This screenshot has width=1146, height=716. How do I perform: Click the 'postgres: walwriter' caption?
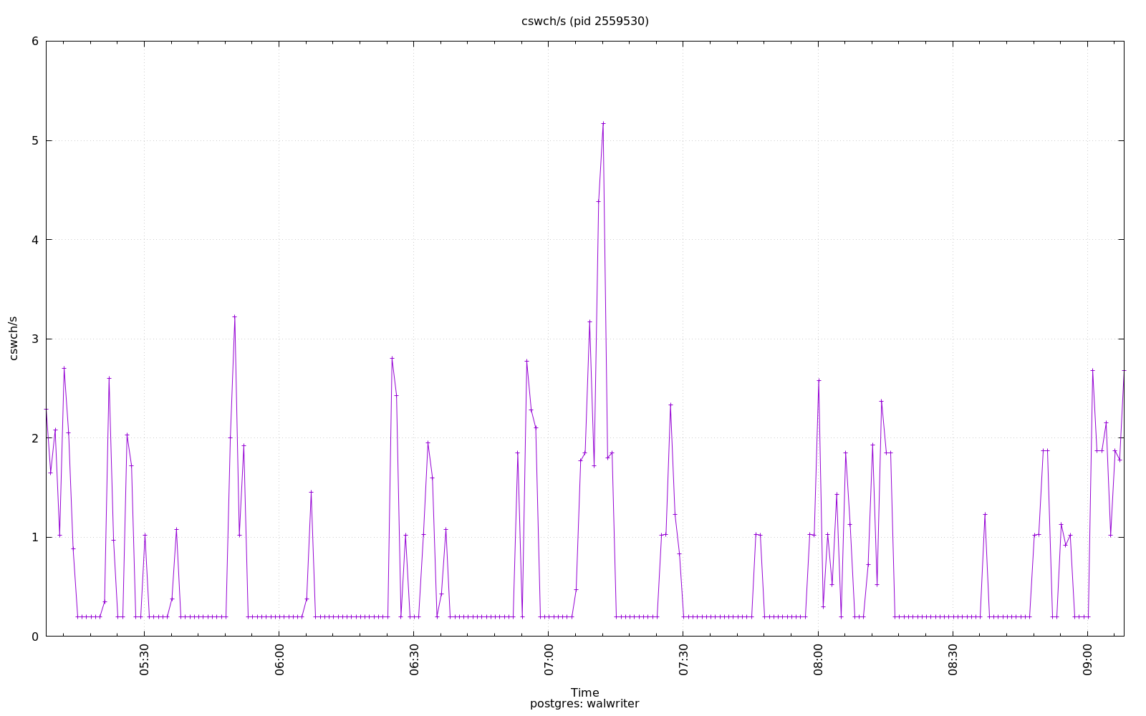point(584,704)
